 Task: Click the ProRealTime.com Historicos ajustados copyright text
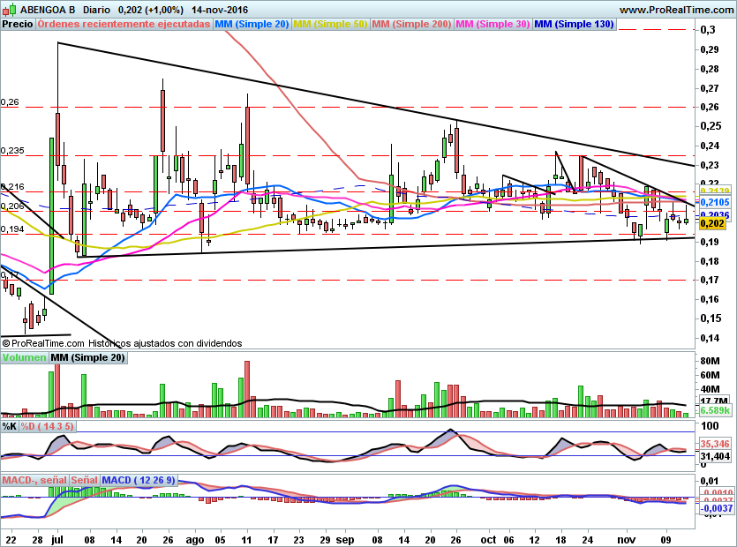(122, 343)
